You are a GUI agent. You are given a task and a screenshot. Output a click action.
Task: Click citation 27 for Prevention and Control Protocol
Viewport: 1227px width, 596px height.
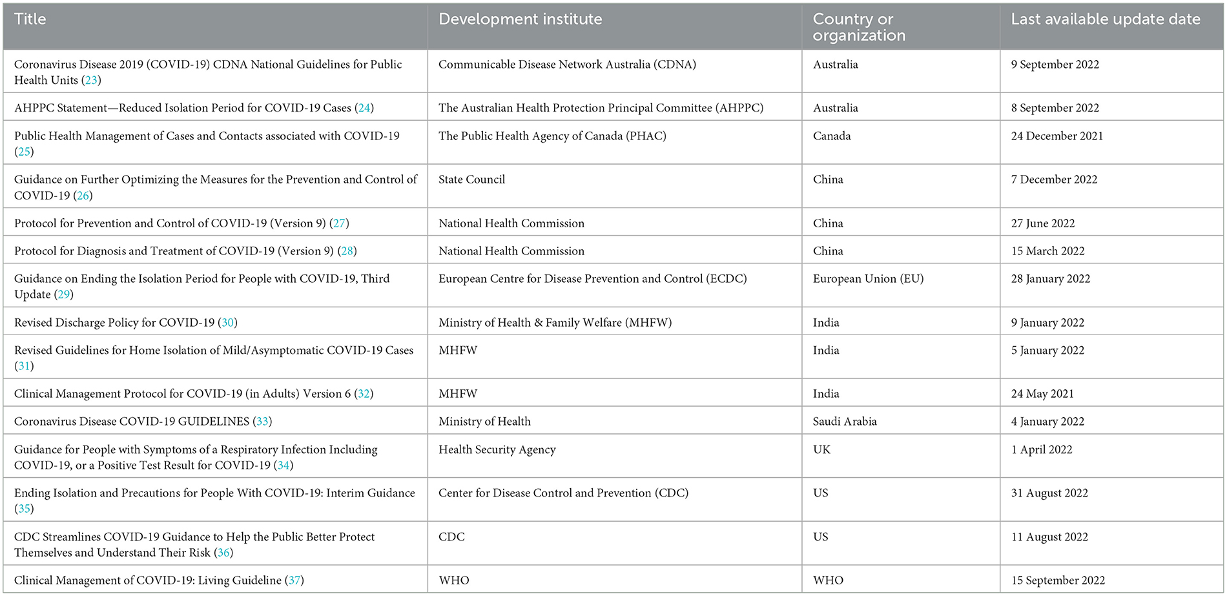[x=339, y=223]
